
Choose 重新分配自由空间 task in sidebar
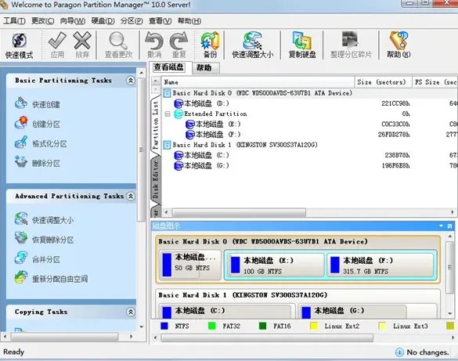[51, 278]
